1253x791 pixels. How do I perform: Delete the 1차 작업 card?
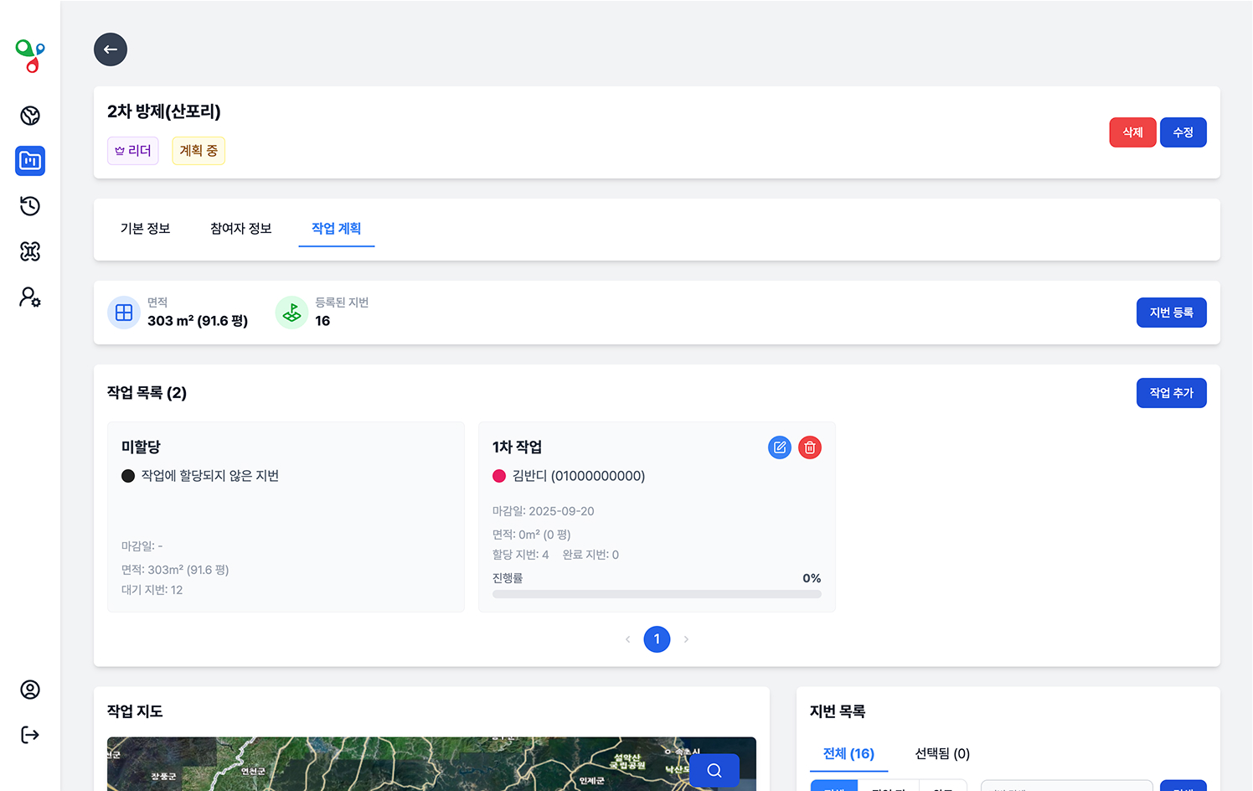(x=809, y=447)
